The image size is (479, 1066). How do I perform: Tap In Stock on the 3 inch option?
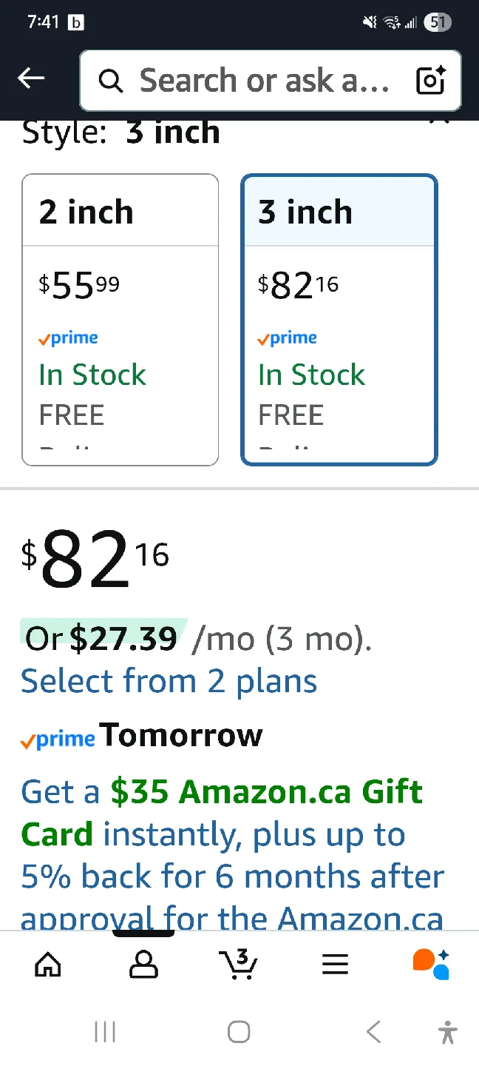click(311, 375)
